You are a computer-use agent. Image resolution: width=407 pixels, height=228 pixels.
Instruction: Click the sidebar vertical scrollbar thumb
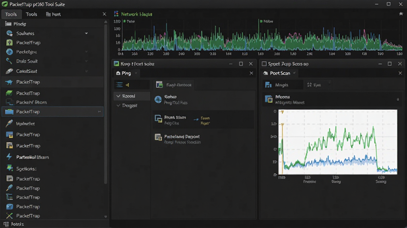click(106, 103)
